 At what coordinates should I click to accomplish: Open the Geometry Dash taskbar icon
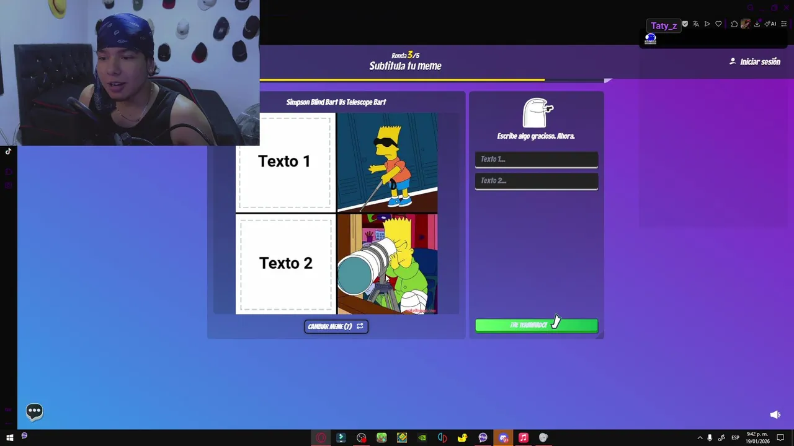pyautogui.click(x=402, y=438)
